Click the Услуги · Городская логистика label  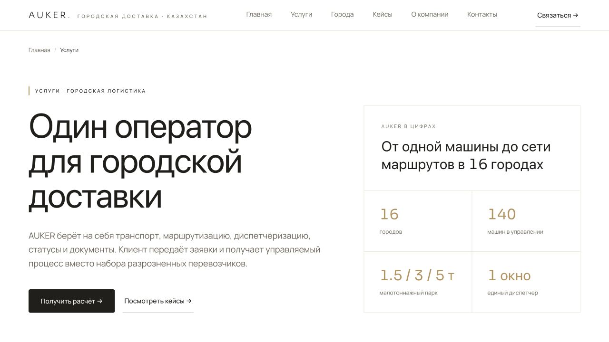pyautogui.click(x=90, y=91)
